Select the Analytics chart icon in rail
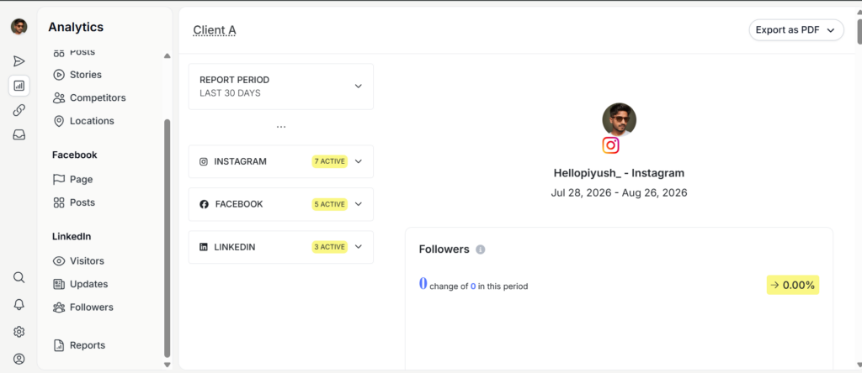 (x=19, y=86)
